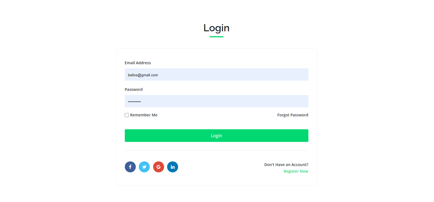Focus the Password input field
The width and height of the screenshot is (434, 202).
217,101
